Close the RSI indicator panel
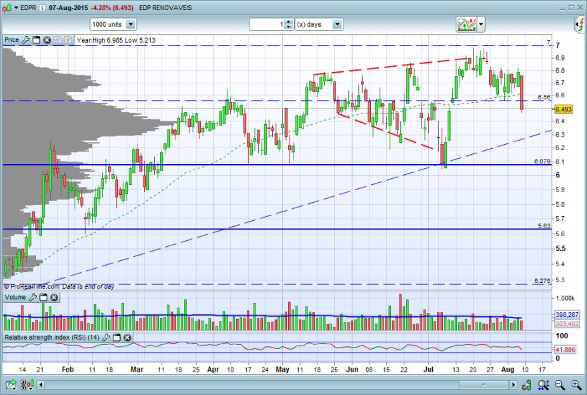Image resolution: width=587 pixels, height=395 pixels. tap(127, 338)
